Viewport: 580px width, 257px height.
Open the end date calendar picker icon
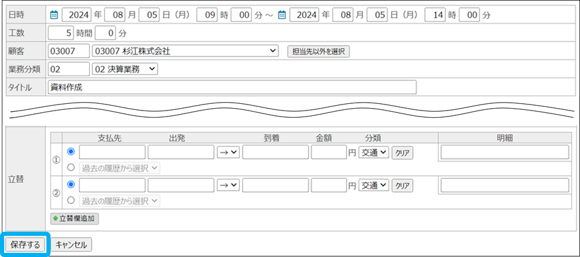point(282,15)
